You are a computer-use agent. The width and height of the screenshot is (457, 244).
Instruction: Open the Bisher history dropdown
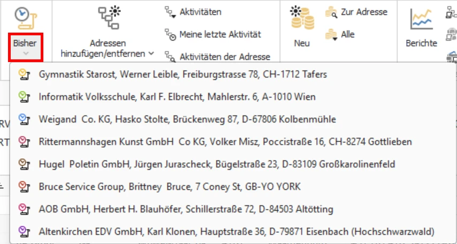pyautogui.click(x=26, y=47)
